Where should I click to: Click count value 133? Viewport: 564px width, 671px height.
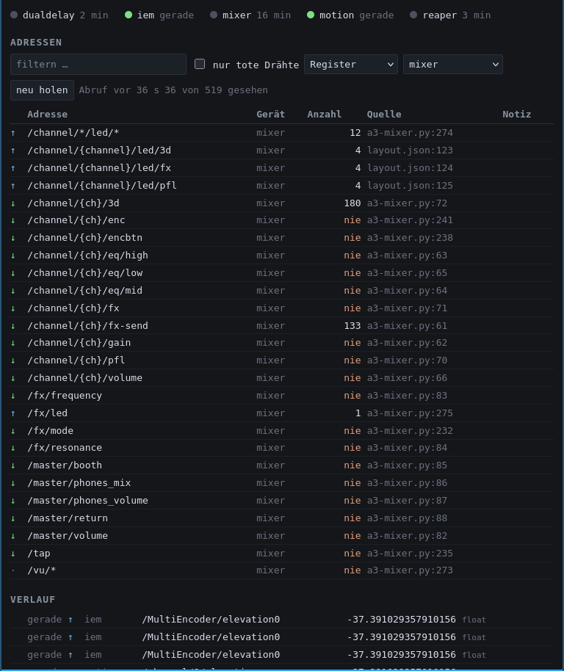tap(352, 326)
